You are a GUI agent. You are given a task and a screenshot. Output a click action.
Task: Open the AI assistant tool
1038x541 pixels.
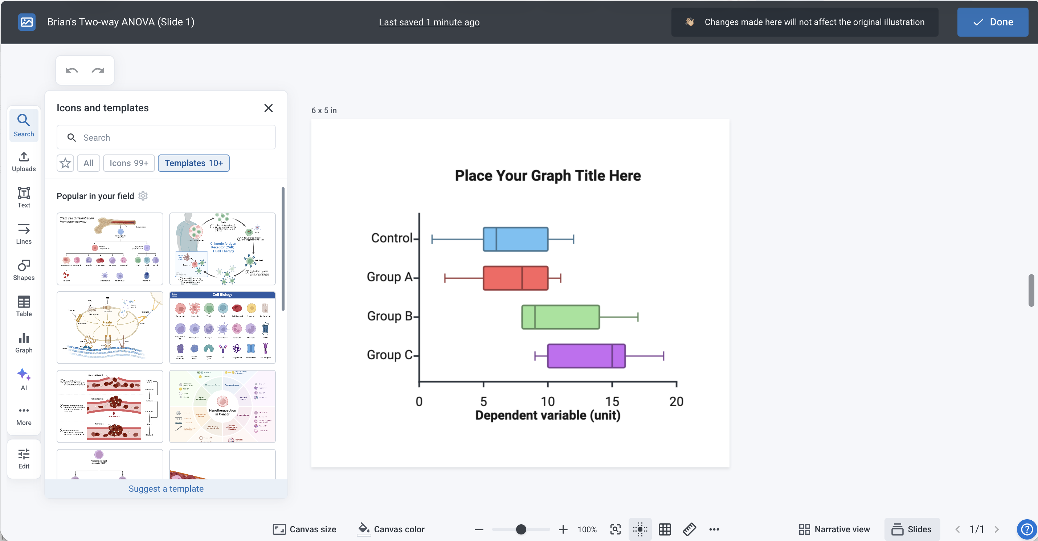tap(24, 379)
